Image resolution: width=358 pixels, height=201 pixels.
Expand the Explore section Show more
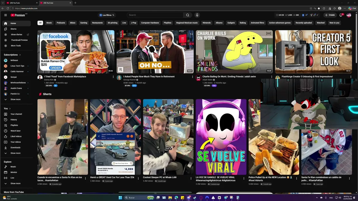17,183
